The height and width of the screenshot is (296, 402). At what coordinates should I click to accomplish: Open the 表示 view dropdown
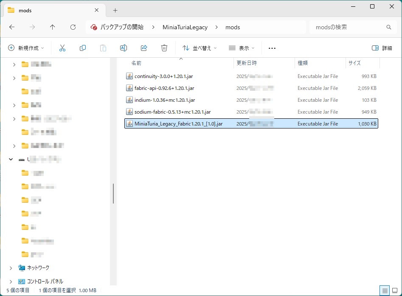(x=242, y=48)
